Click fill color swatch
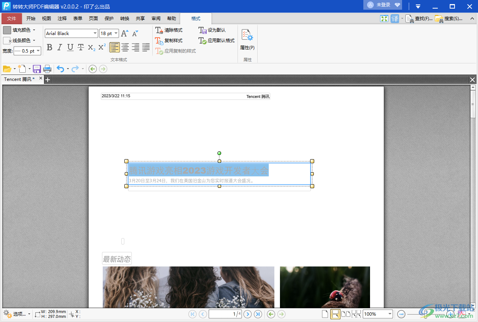Image resolution: width=478 pixels, height=322 pixels. [7, 30]
